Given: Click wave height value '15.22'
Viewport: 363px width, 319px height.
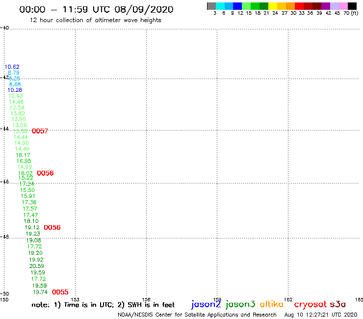Looking at the screenshot, I should point(26,178).
